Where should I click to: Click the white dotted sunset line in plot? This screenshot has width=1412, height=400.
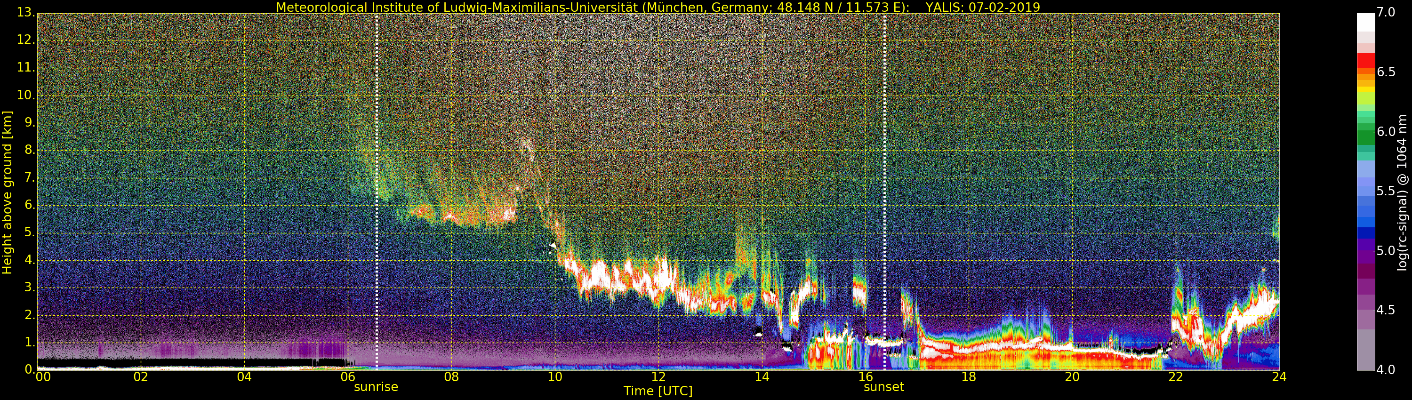point(884,192)
